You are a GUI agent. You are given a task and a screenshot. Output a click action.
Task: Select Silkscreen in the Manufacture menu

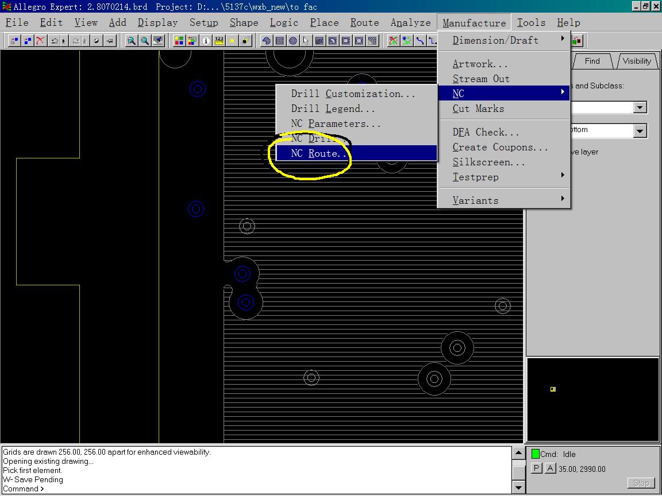pos(504,162)
